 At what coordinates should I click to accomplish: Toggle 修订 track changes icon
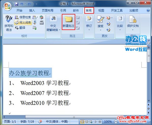(x=89, y=19)
